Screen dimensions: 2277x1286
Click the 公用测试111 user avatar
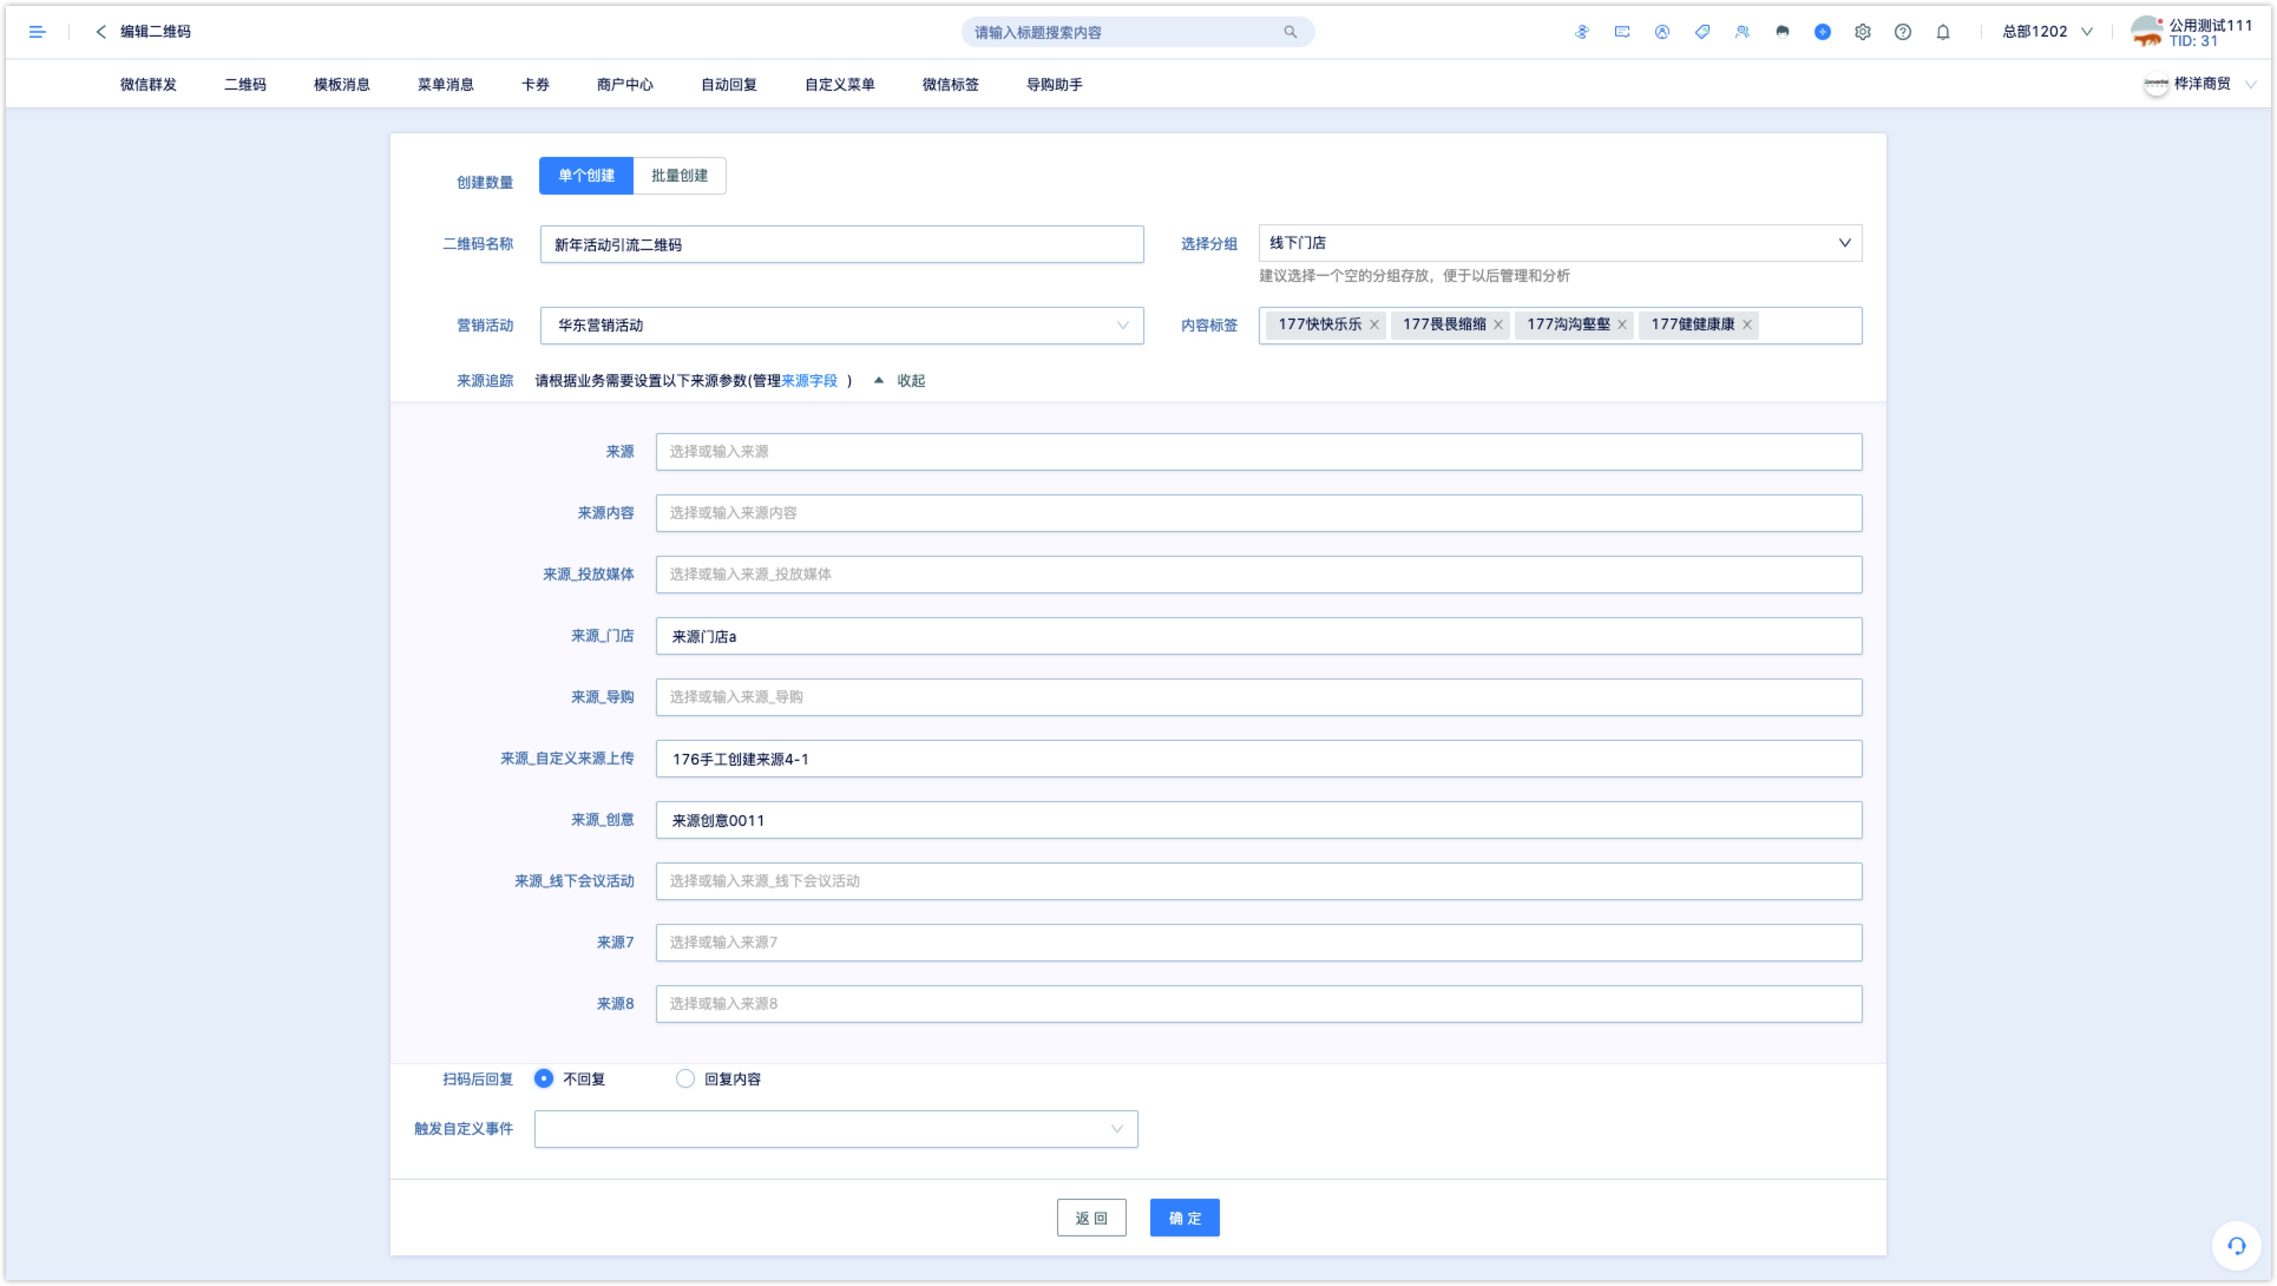click(2147, 32)
